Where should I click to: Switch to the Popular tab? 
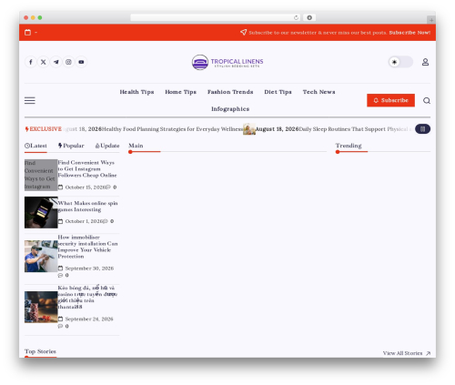click(x=71, y=146)
